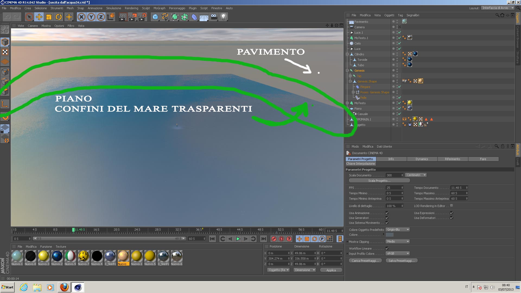Click the Light object bulb icon
Viewport: 521px width, 293px height.
223,17
